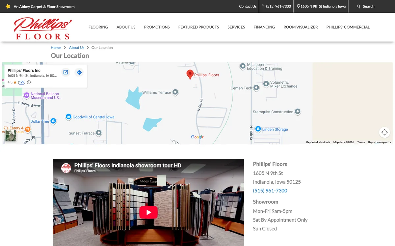The width and height of the screenshot is (395, 246).
Task: Click the red Phillips' Floors map pin
Action: pos(190,75)
